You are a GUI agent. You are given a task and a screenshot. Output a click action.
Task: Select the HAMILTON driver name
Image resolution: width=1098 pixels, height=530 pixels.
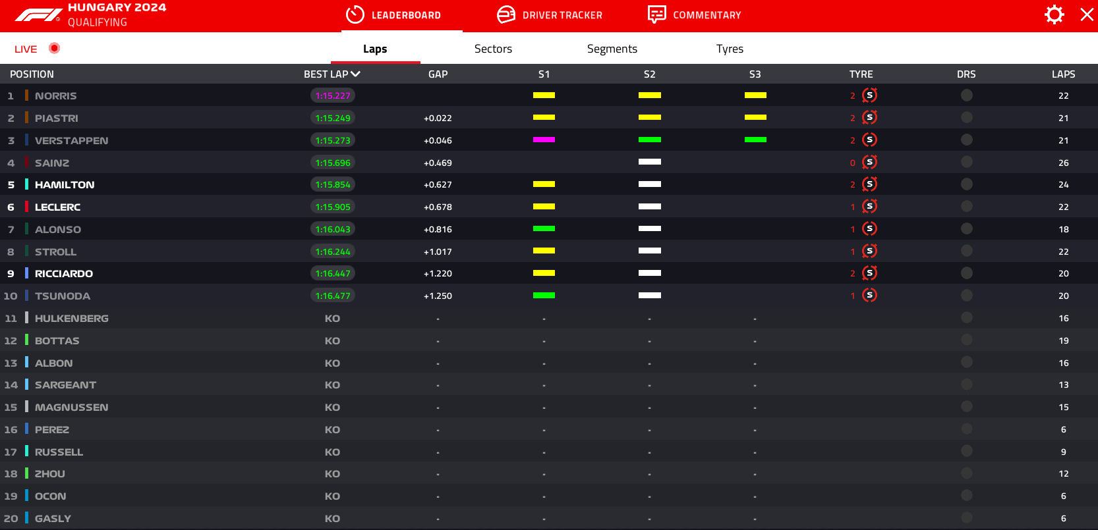[65, 185]
